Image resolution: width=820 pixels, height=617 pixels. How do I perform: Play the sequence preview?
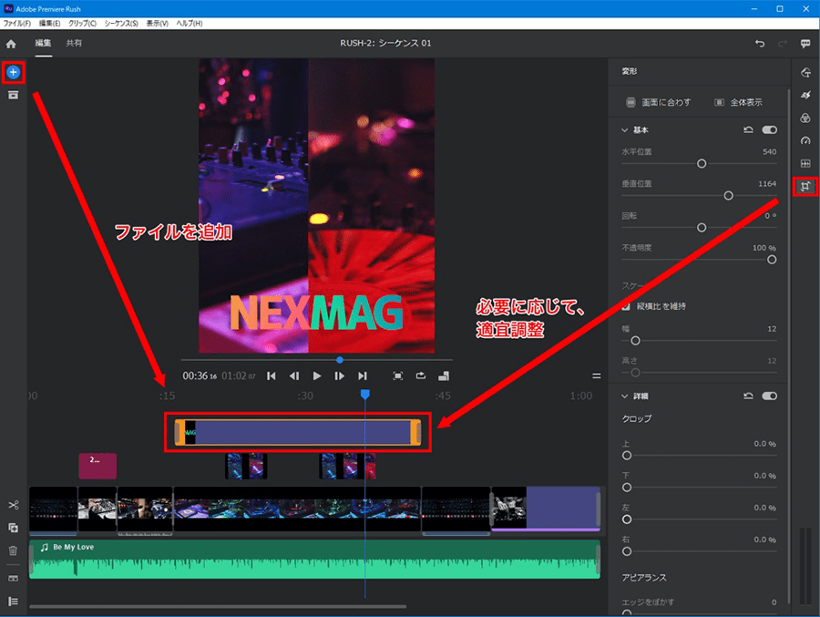(x=317, y=375)
